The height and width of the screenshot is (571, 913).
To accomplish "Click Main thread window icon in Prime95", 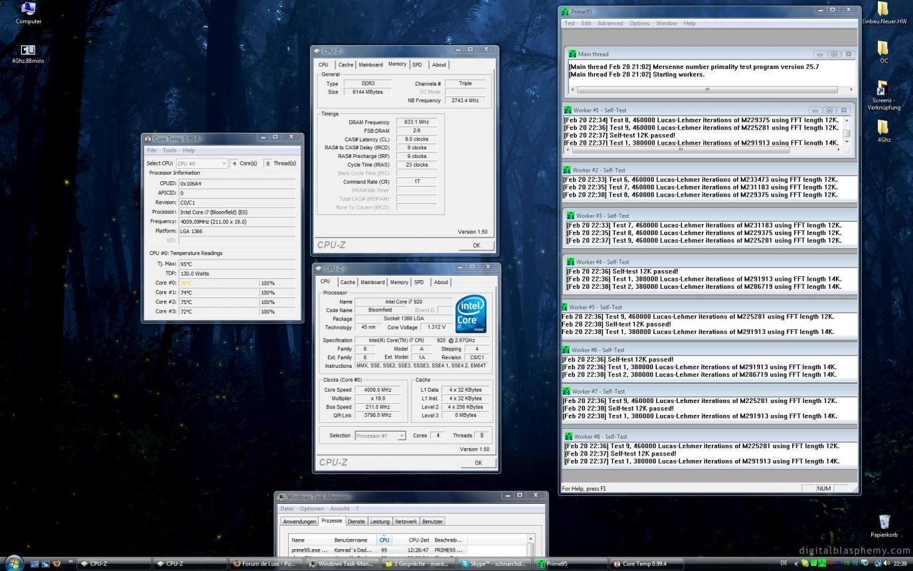I will click(x=572, y=54).
